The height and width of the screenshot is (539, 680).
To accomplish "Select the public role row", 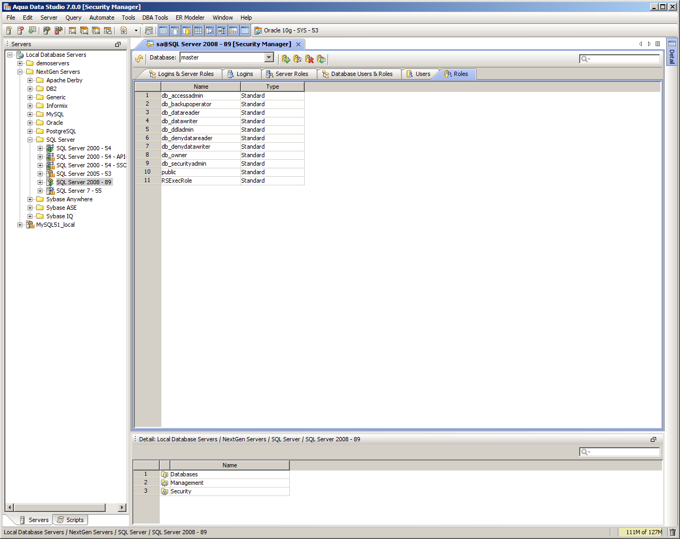I will pyautogui.click(x=219, y=172).
